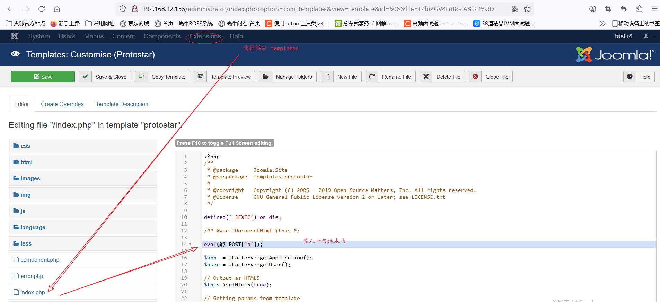
Task: Open 高频面试题 bookmark
Action: (435, 24)
